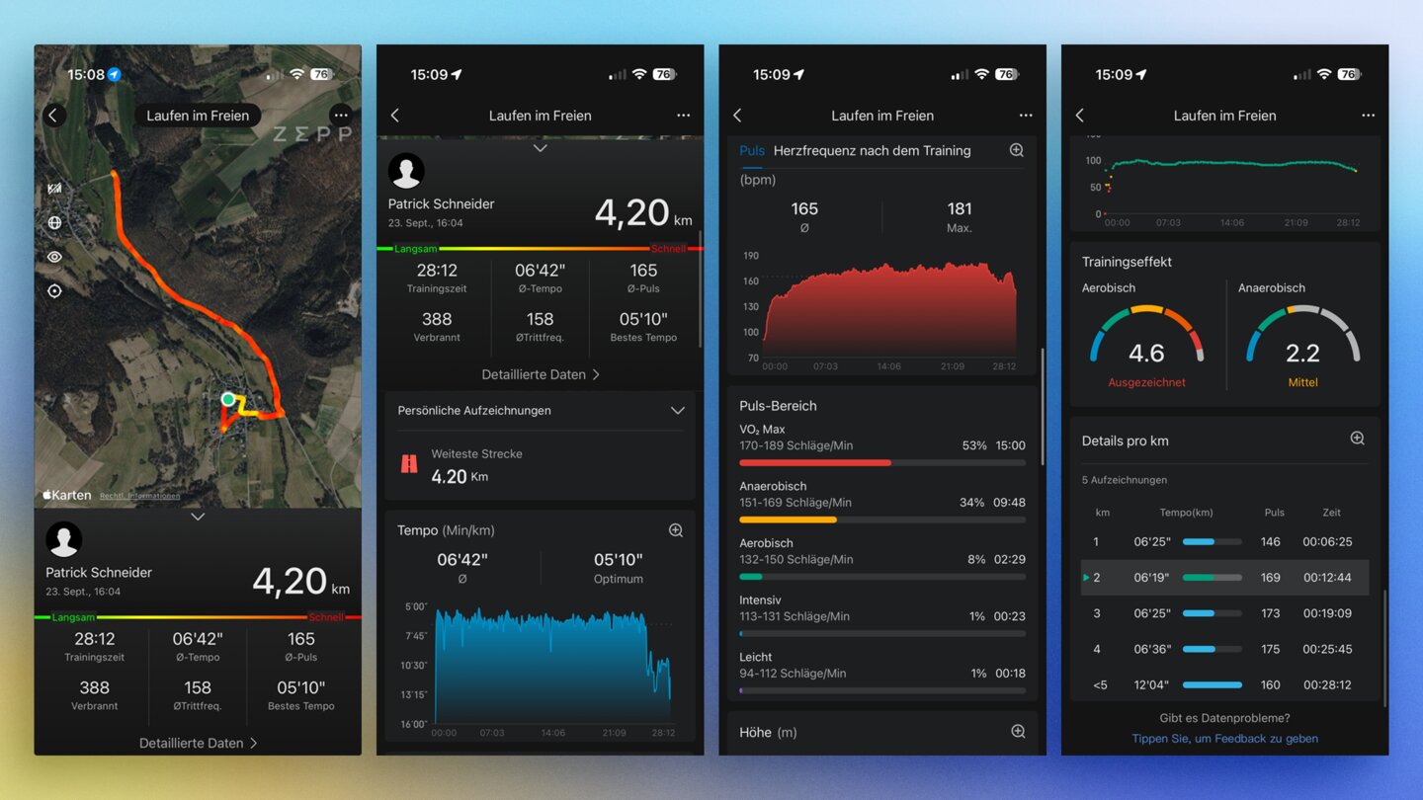
Task: Toggle route visibility with the eye icon
Action: pyautogui.click(x=54, y=257)
